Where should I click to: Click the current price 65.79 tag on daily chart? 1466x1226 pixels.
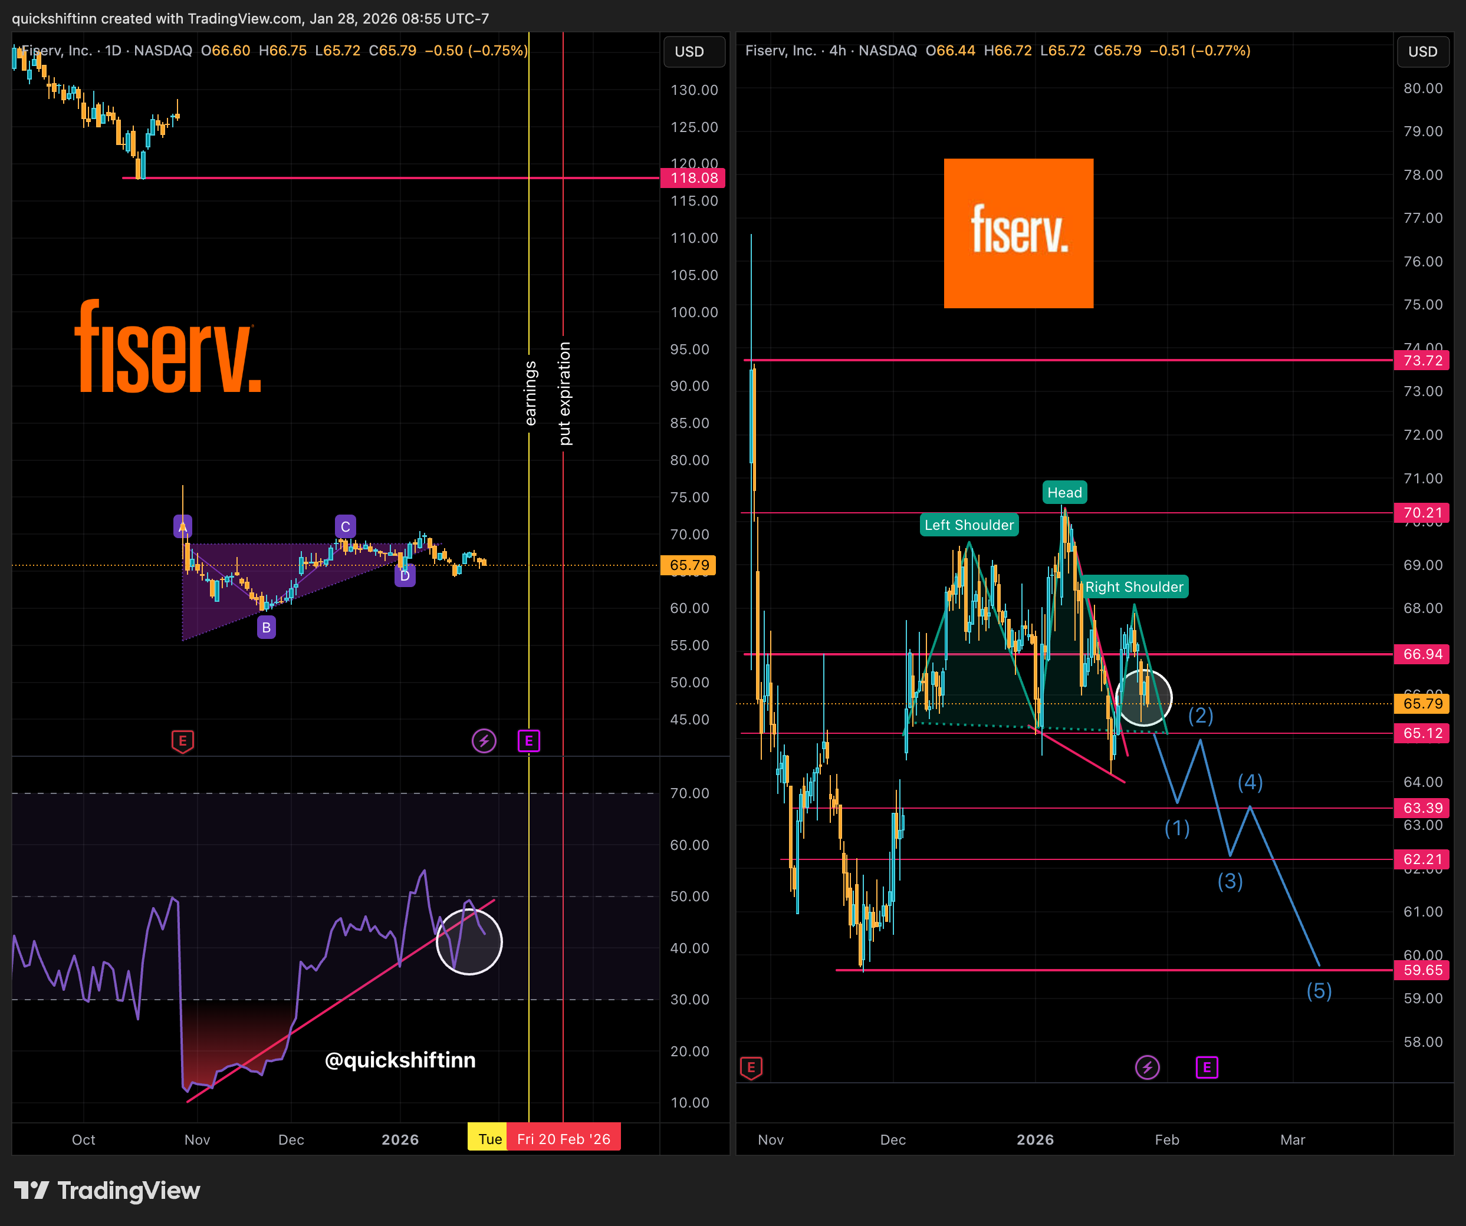[x=688, y=565]
